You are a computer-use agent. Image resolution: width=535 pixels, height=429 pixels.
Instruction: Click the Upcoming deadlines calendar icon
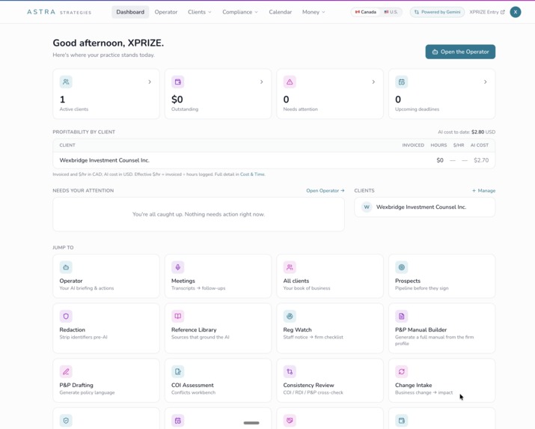[402, 82]
